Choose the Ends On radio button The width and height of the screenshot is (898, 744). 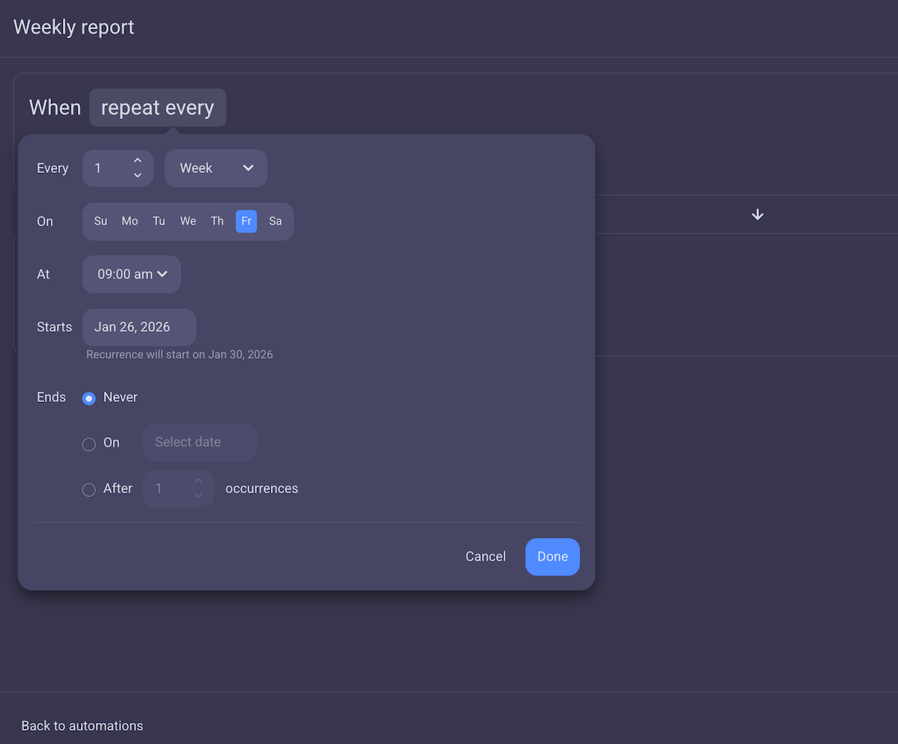(88, 443)
